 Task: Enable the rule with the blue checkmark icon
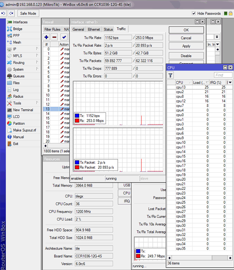(64, 37)
